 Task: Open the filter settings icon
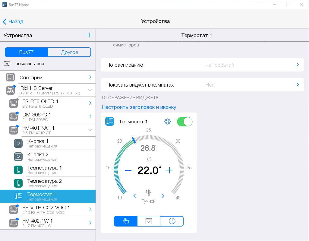pos(7,64)
